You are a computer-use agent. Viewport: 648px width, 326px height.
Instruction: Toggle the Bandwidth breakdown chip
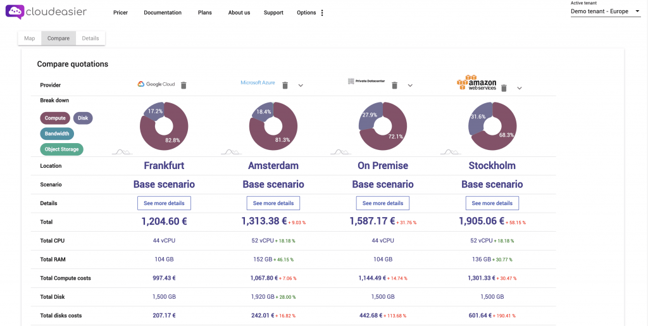[57, 134]
